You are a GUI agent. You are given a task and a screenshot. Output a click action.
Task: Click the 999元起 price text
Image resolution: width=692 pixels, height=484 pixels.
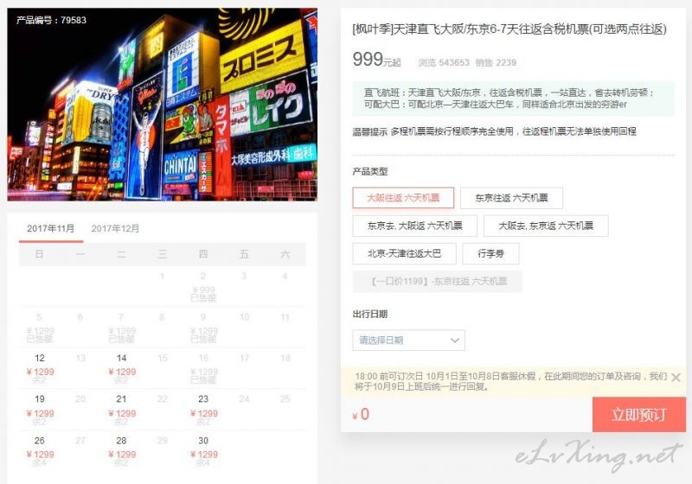[x=376, y=60]
